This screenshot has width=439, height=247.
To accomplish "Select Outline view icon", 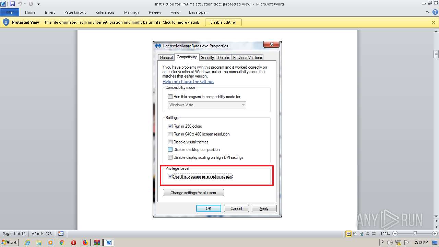I will (x=367, y=234).
